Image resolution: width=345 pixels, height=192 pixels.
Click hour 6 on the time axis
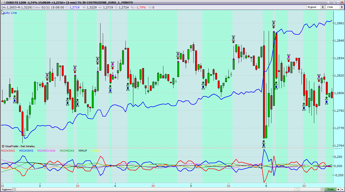point(266,186)
